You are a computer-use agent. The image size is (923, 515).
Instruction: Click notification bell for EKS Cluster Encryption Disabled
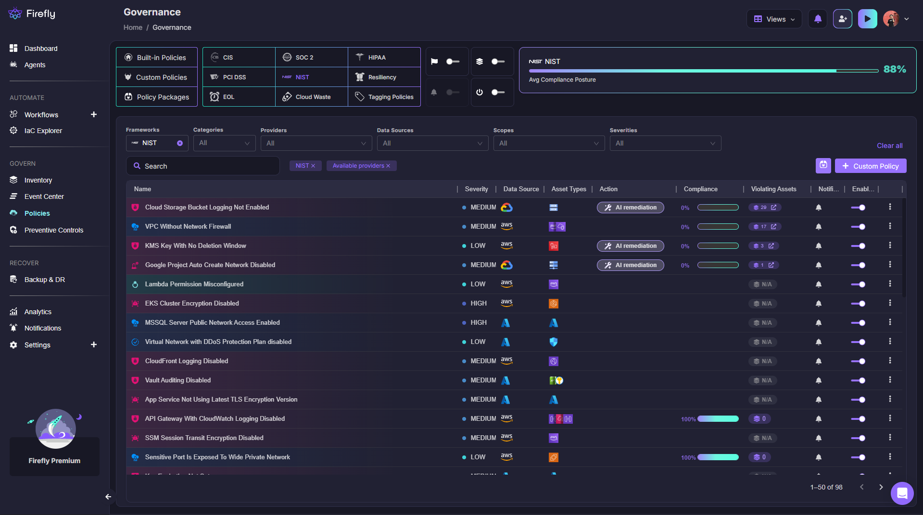tap(819, 304)
